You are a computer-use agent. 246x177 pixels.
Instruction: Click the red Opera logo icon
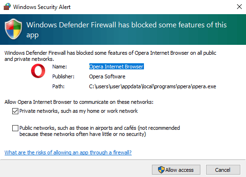38,71
